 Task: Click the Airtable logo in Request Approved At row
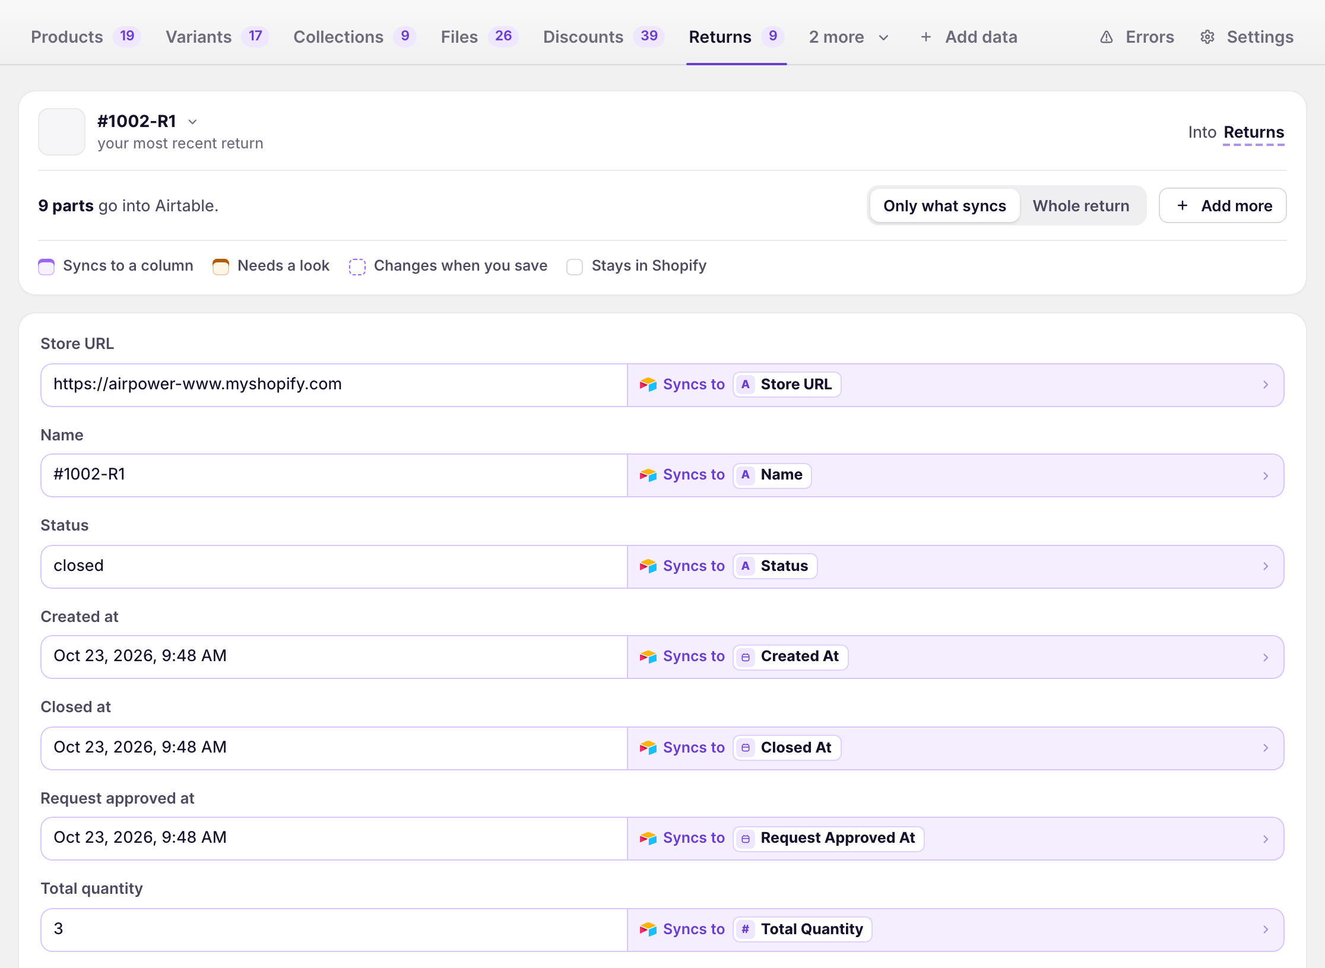click(648, 839)
